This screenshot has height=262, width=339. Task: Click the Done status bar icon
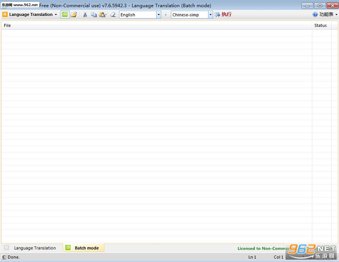pyautogui.click(x=4, y=257)
